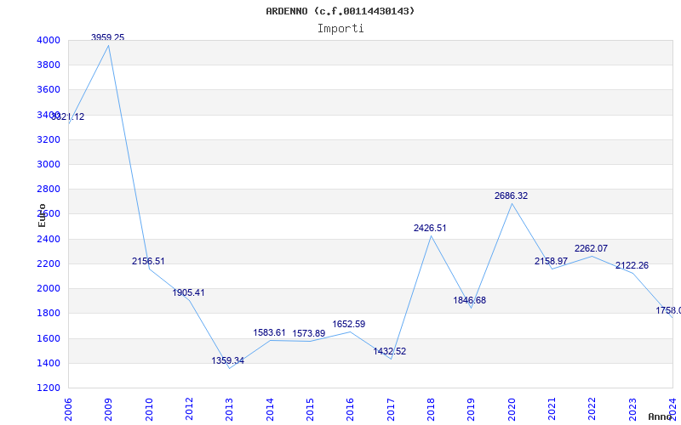Click the 2000 y-axis tick label
The height and width of the screenshot is (425, 681).
click(49, 288)
